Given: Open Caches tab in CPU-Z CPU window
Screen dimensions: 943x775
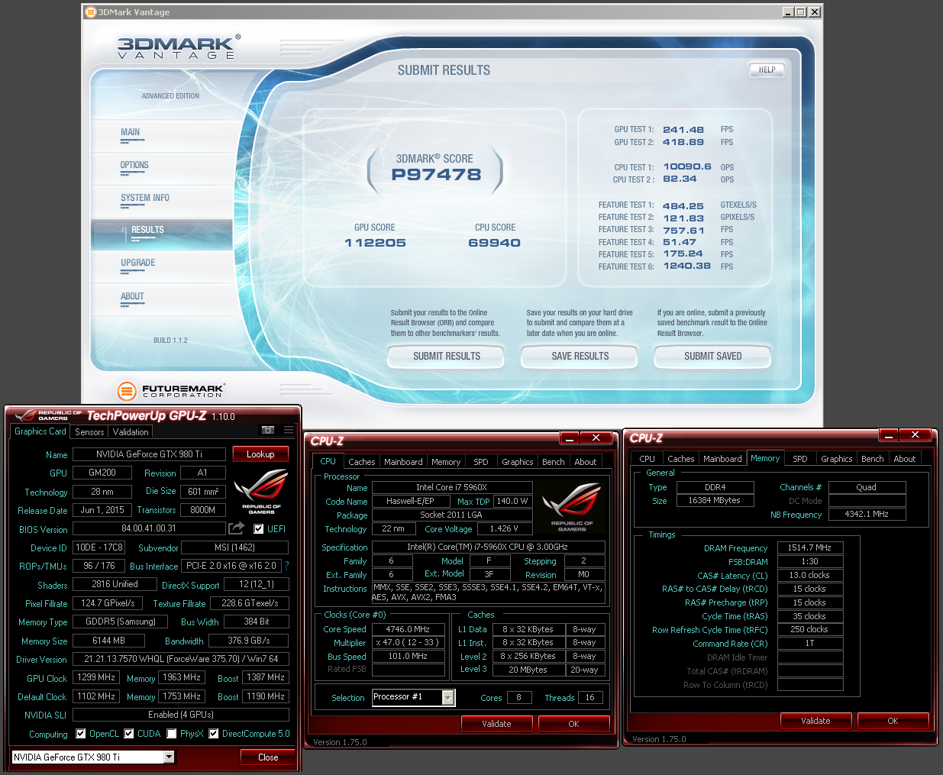Looking at the screenshot, I should pyautogui.click(x=362, y=462).
